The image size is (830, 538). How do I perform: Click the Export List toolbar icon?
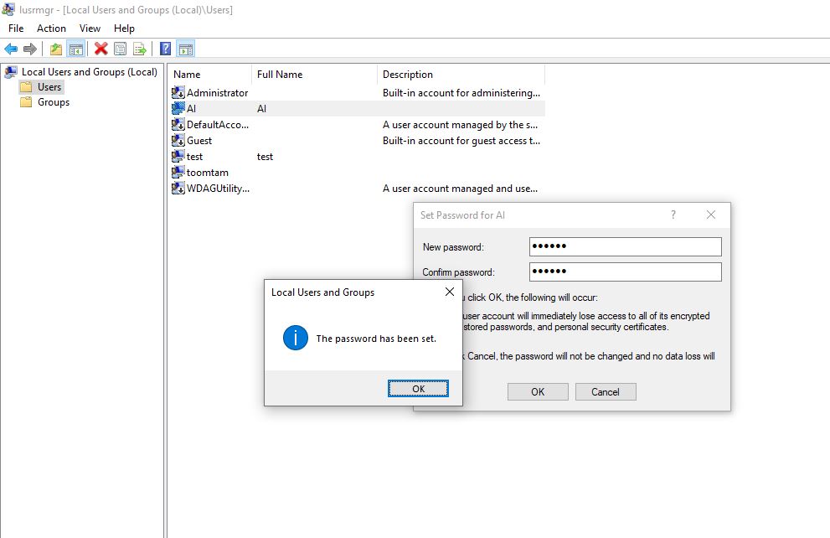click(140, 49)
